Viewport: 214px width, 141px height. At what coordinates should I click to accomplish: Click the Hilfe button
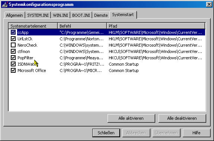197,133
